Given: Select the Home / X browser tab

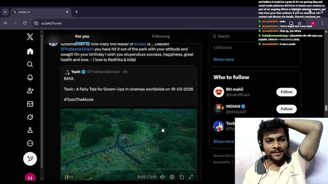Looking at the screenshot, I should click(41, 12).
